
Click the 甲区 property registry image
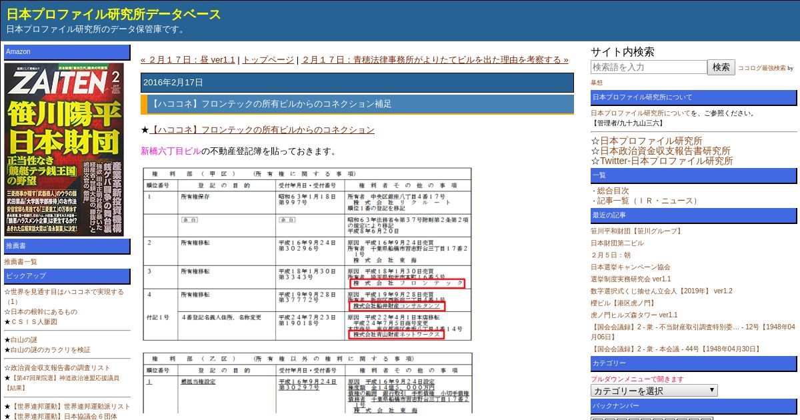coord(307,254)
